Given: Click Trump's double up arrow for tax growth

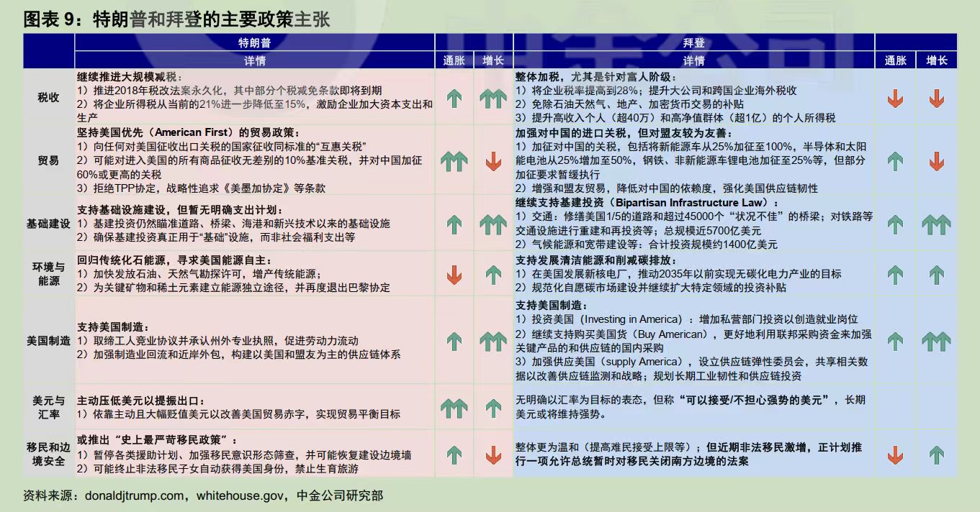Looking at the screenshot, I should 493,99.
